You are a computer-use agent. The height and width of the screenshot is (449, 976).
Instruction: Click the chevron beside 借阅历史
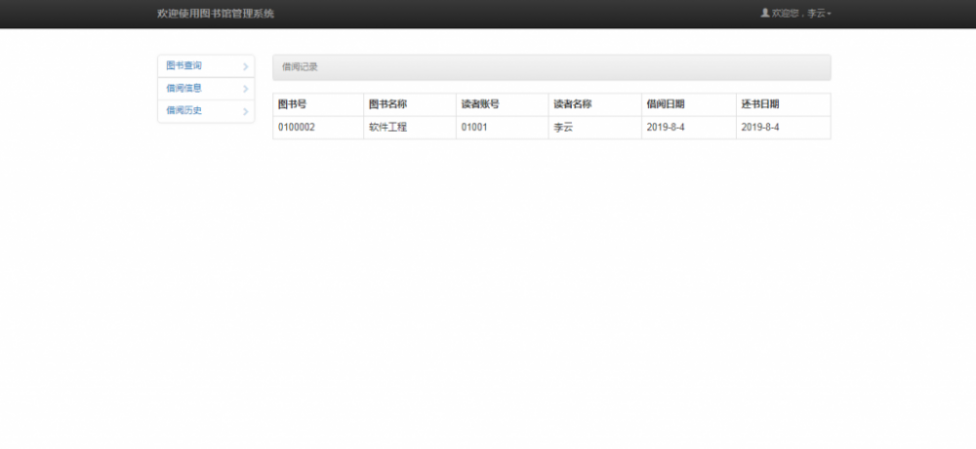tap(246, 111)
